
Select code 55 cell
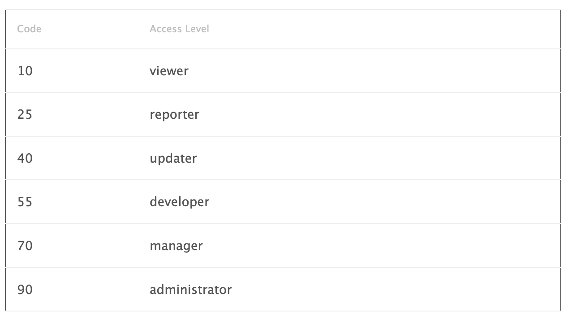(x=25, y=202)
